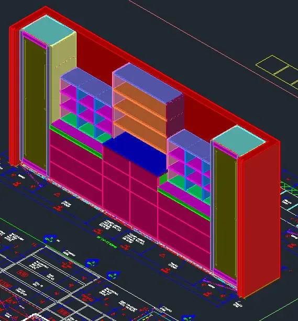The width and height of the screenshot is (298, 321).
Task: Select the top orange shelf in center unit
Action: point(141,101)
